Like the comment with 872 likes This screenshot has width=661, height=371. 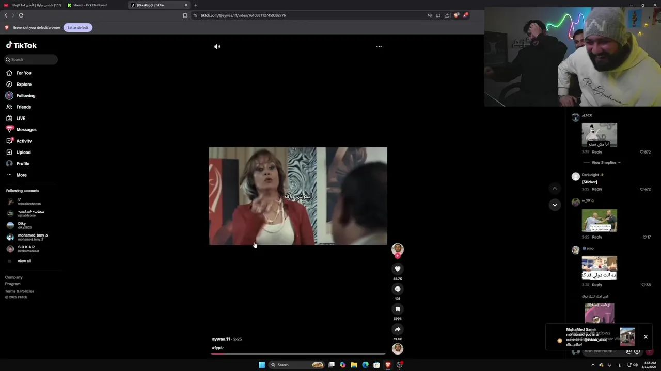(642, 152)
